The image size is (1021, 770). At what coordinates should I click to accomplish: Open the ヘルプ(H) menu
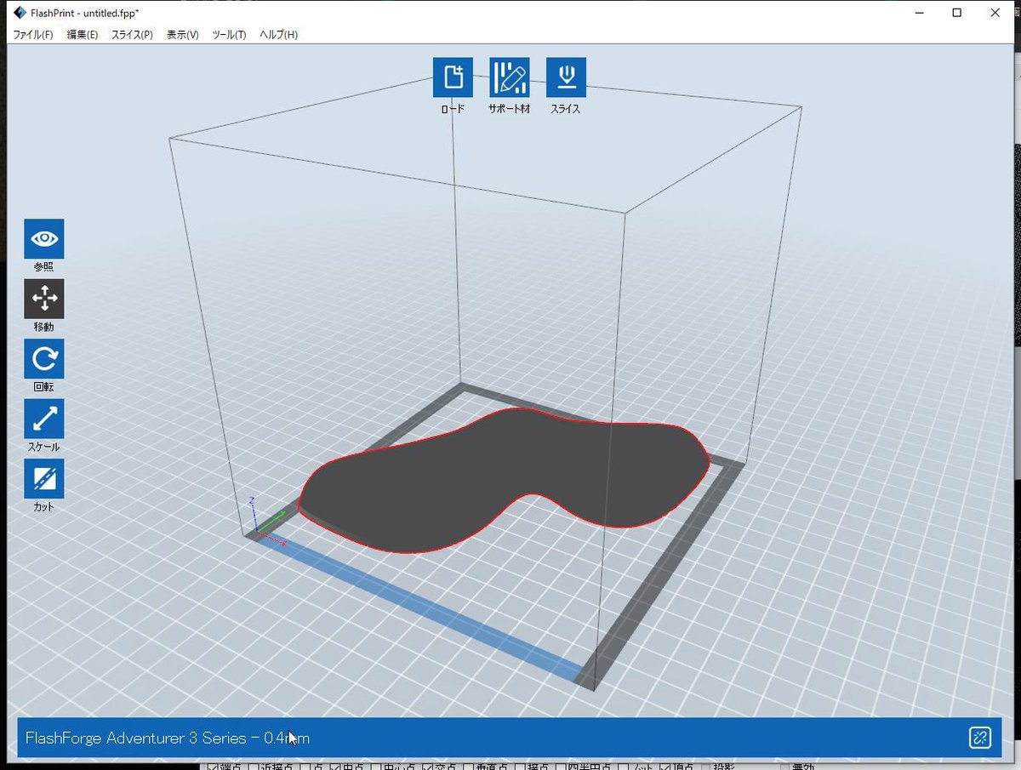point(279,35)
